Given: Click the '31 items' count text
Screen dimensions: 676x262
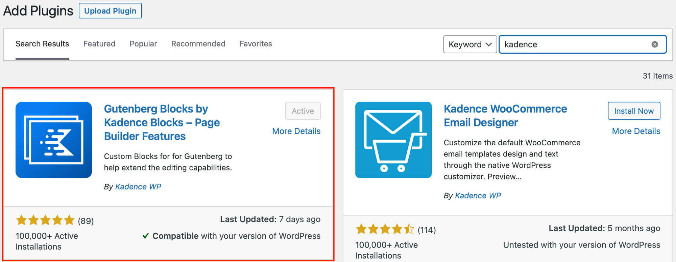Looking at the screenshot, I should click(658, 76).
